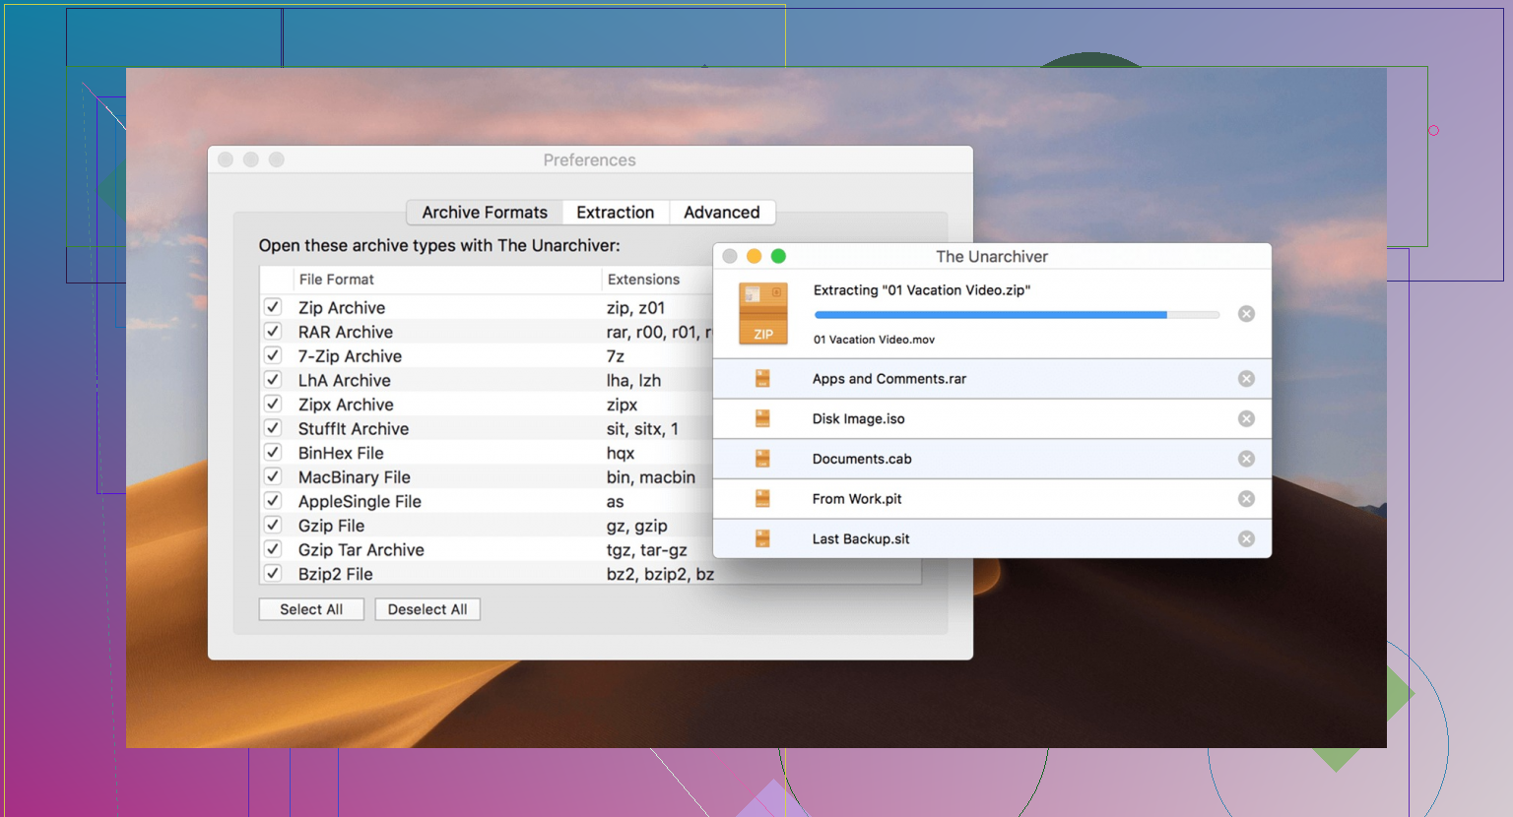This screenshot has height=817, width=1513.
Task: Select the MacBinary File row label
Action: click(x=355, y=477)
